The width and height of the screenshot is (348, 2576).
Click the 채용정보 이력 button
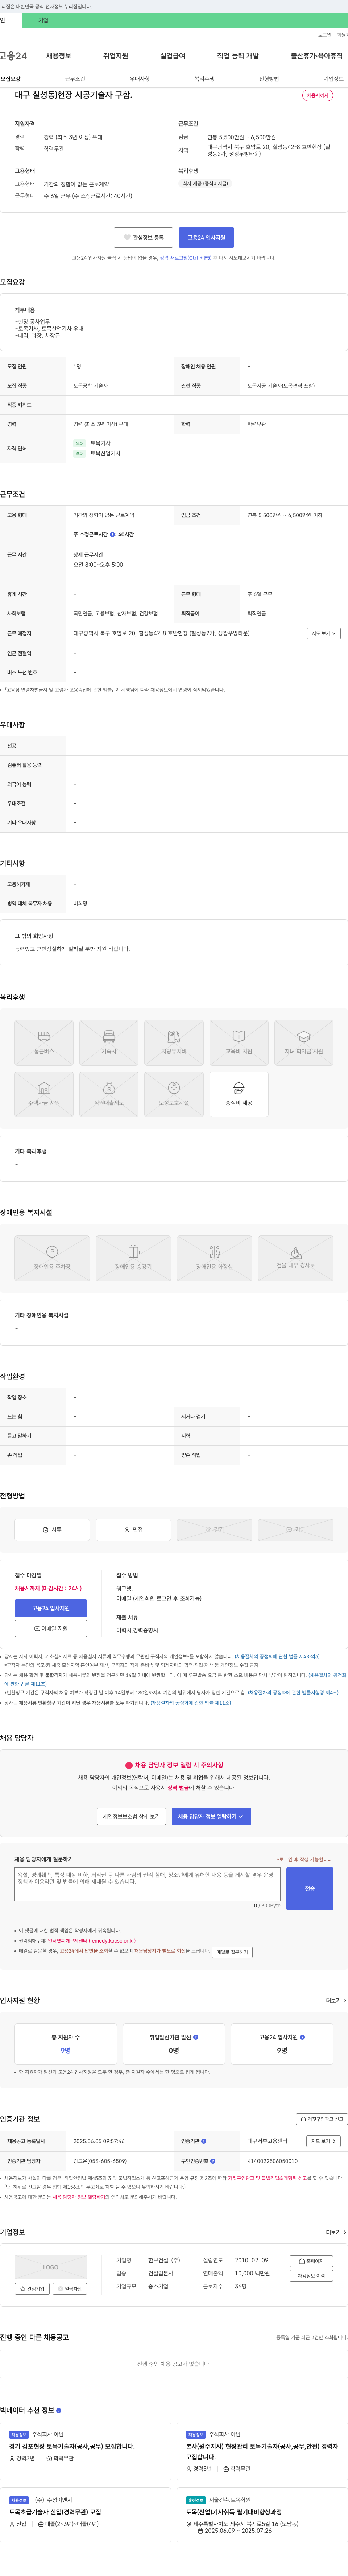click(x=311, y=2276)
